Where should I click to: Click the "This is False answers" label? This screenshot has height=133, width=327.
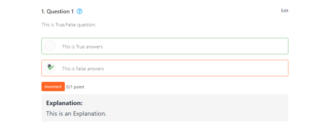[83, 69]
